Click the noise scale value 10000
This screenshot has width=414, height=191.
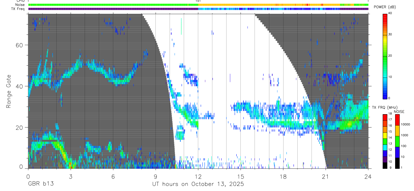406,124
